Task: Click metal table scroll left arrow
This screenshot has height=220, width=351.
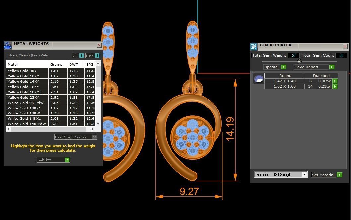Action: click(9, 129)
